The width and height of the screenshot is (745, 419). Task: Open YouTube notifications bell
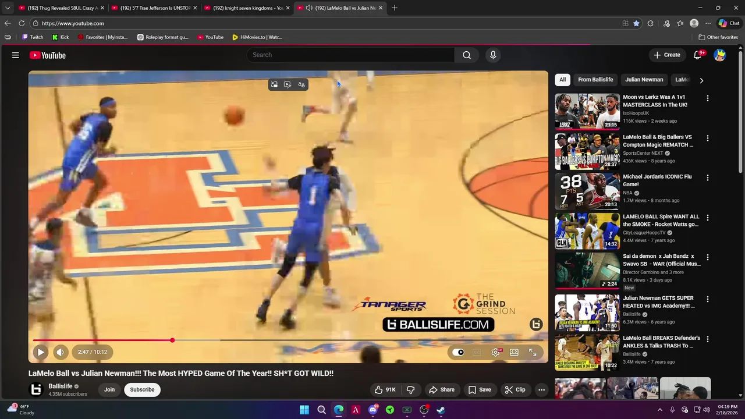pos(698,55)
